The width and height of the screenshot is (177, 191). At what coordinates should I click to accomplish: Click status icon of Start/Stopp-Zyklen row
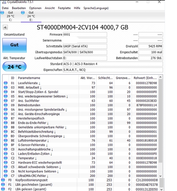[6, 92]
